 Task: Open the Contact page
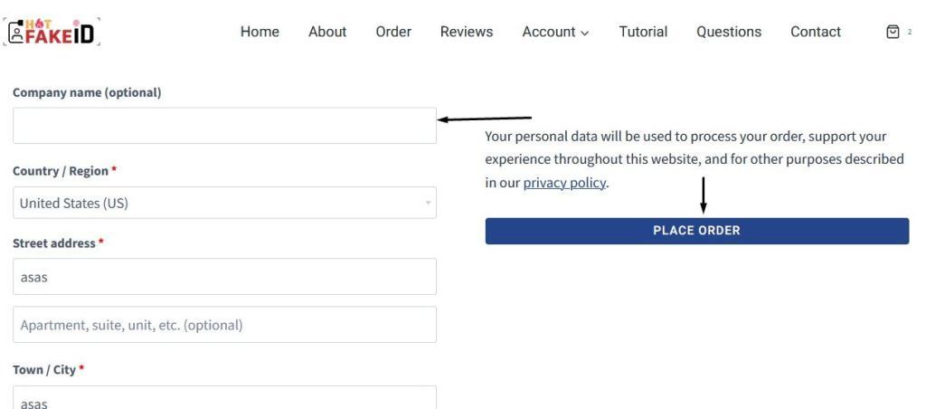click(816, 32)
